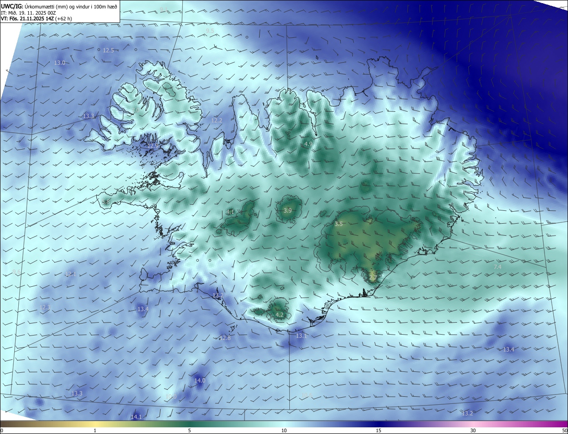Viewport: 568px width, 434px height.
Task: Click the legend tick label '5'
Action: 189,430
